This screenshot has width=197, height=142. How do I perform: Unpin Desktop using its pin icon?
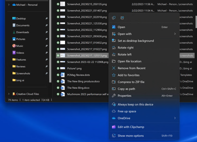click(47, 18)
